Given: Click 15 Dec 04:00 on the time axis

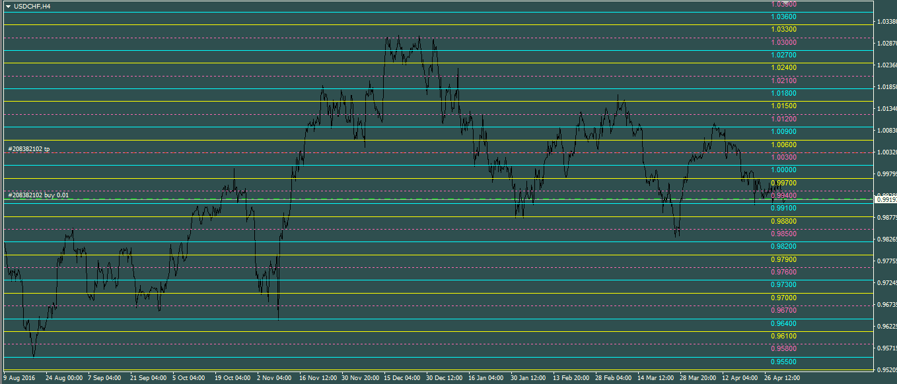Looking at the screenshot, I should (401, 379).
